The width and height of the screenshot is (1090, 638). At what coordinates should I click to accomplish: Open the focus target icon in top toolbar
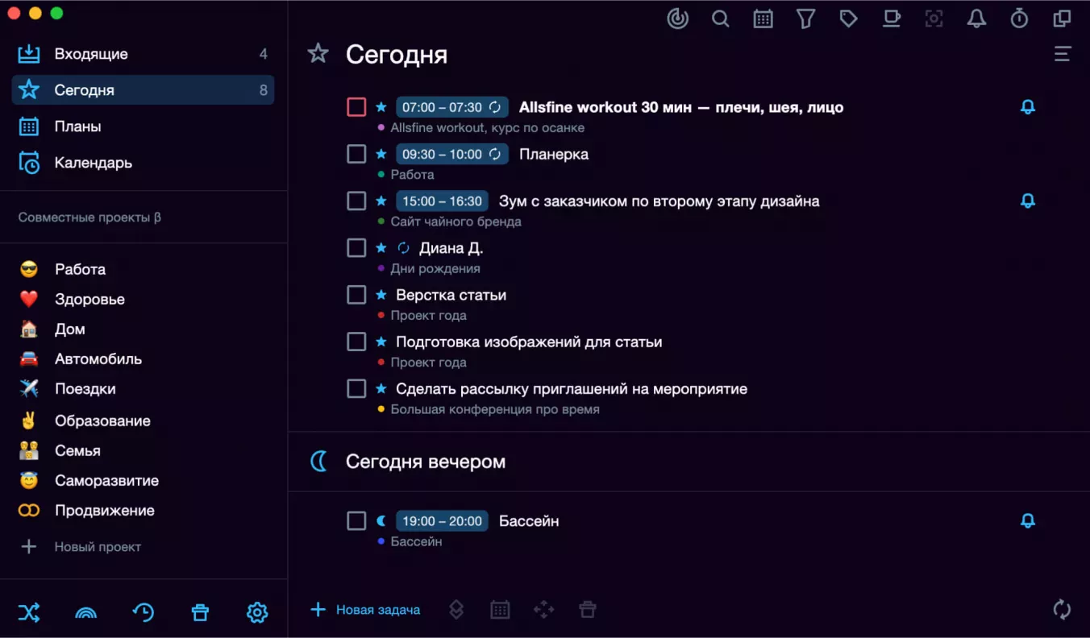click(x=678, y=19)
